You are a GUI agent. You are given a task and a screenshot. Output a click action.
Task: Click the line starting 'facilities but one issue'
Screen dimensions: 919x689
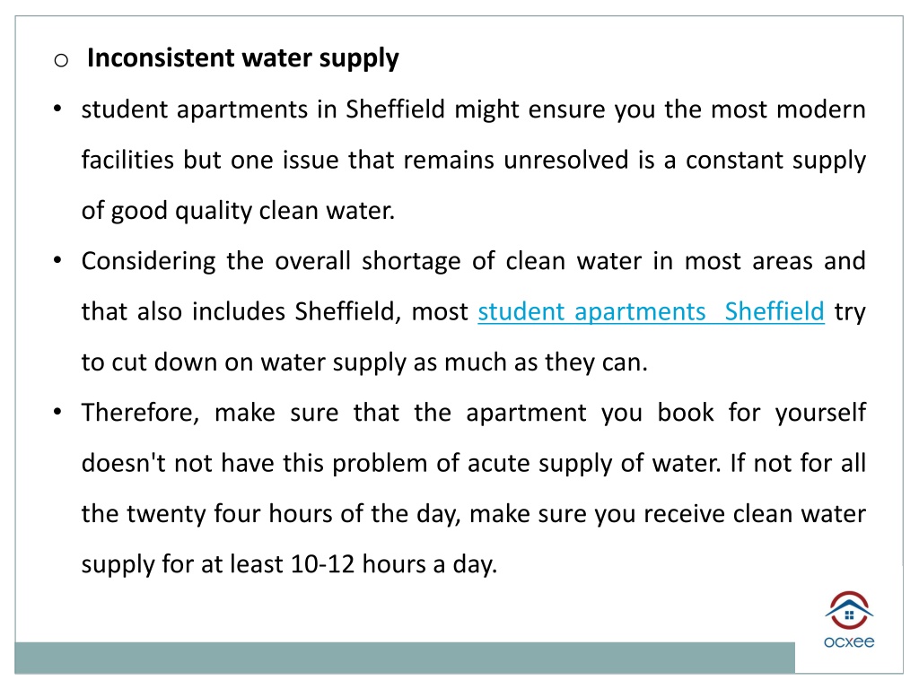474,161
